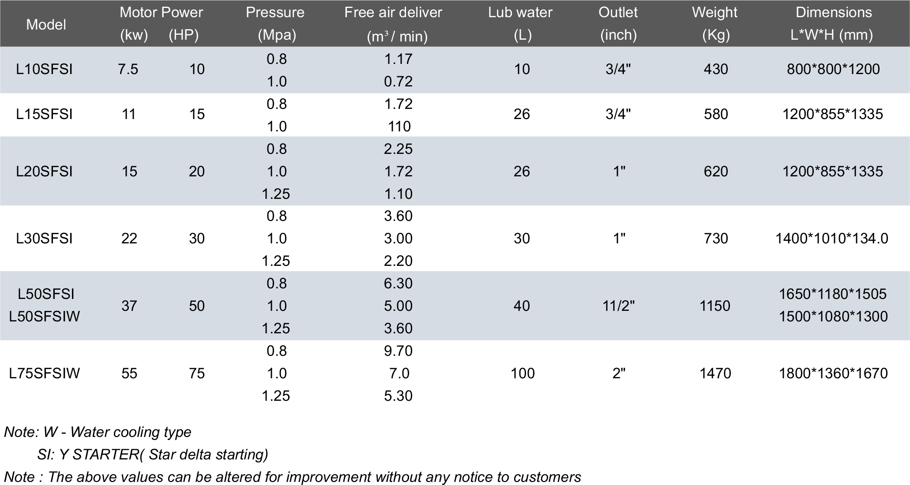Screen dimensions: 910x485
Task: Click the Motor Power column header
Action: tap(161, 12)
